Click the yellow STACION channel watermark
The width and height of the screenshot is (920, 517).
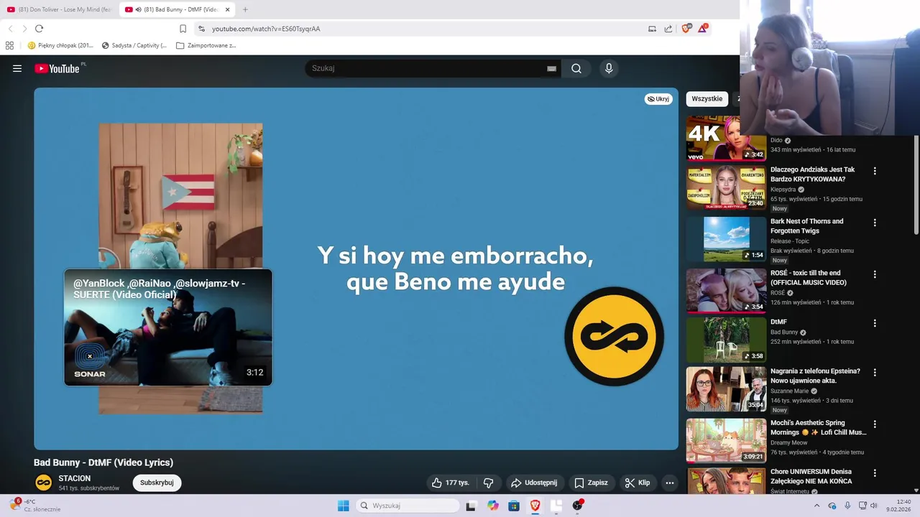(614, 336)
